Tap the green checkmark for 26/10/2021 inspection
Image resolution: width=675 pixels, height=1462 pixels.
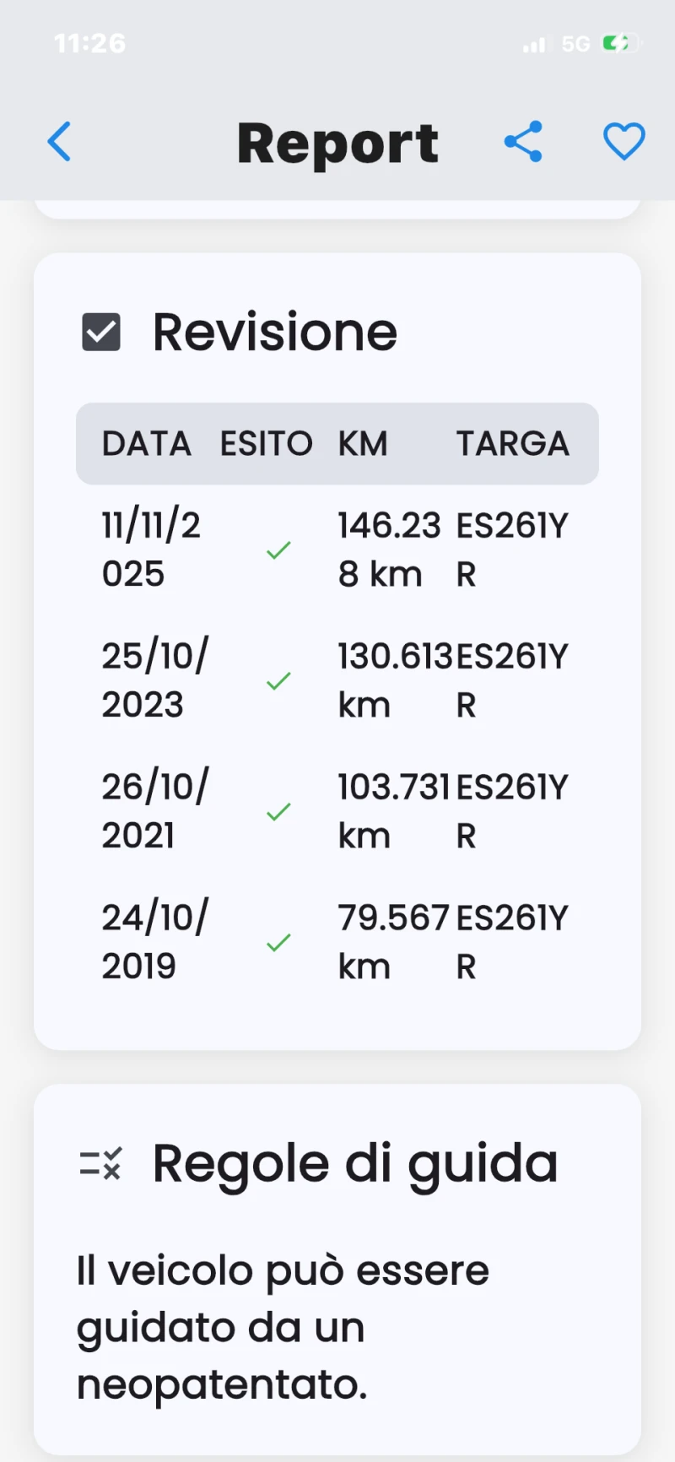coord(278,812)
